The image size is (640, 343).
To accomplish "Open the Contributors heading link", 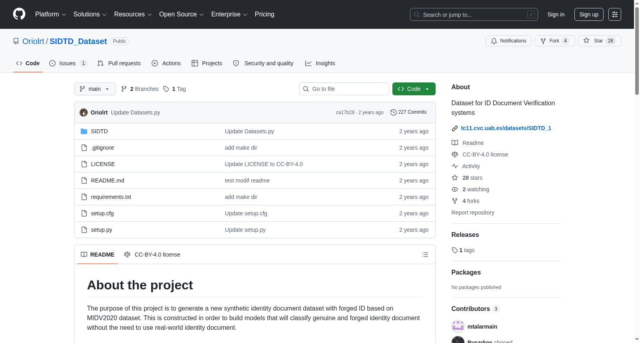I will (475, 309).
